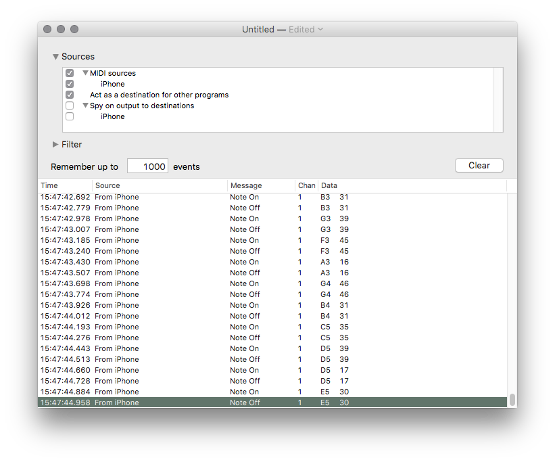Click the Remember up to events field
Viewport: 555px width, 462px height.
coord(147,166)
